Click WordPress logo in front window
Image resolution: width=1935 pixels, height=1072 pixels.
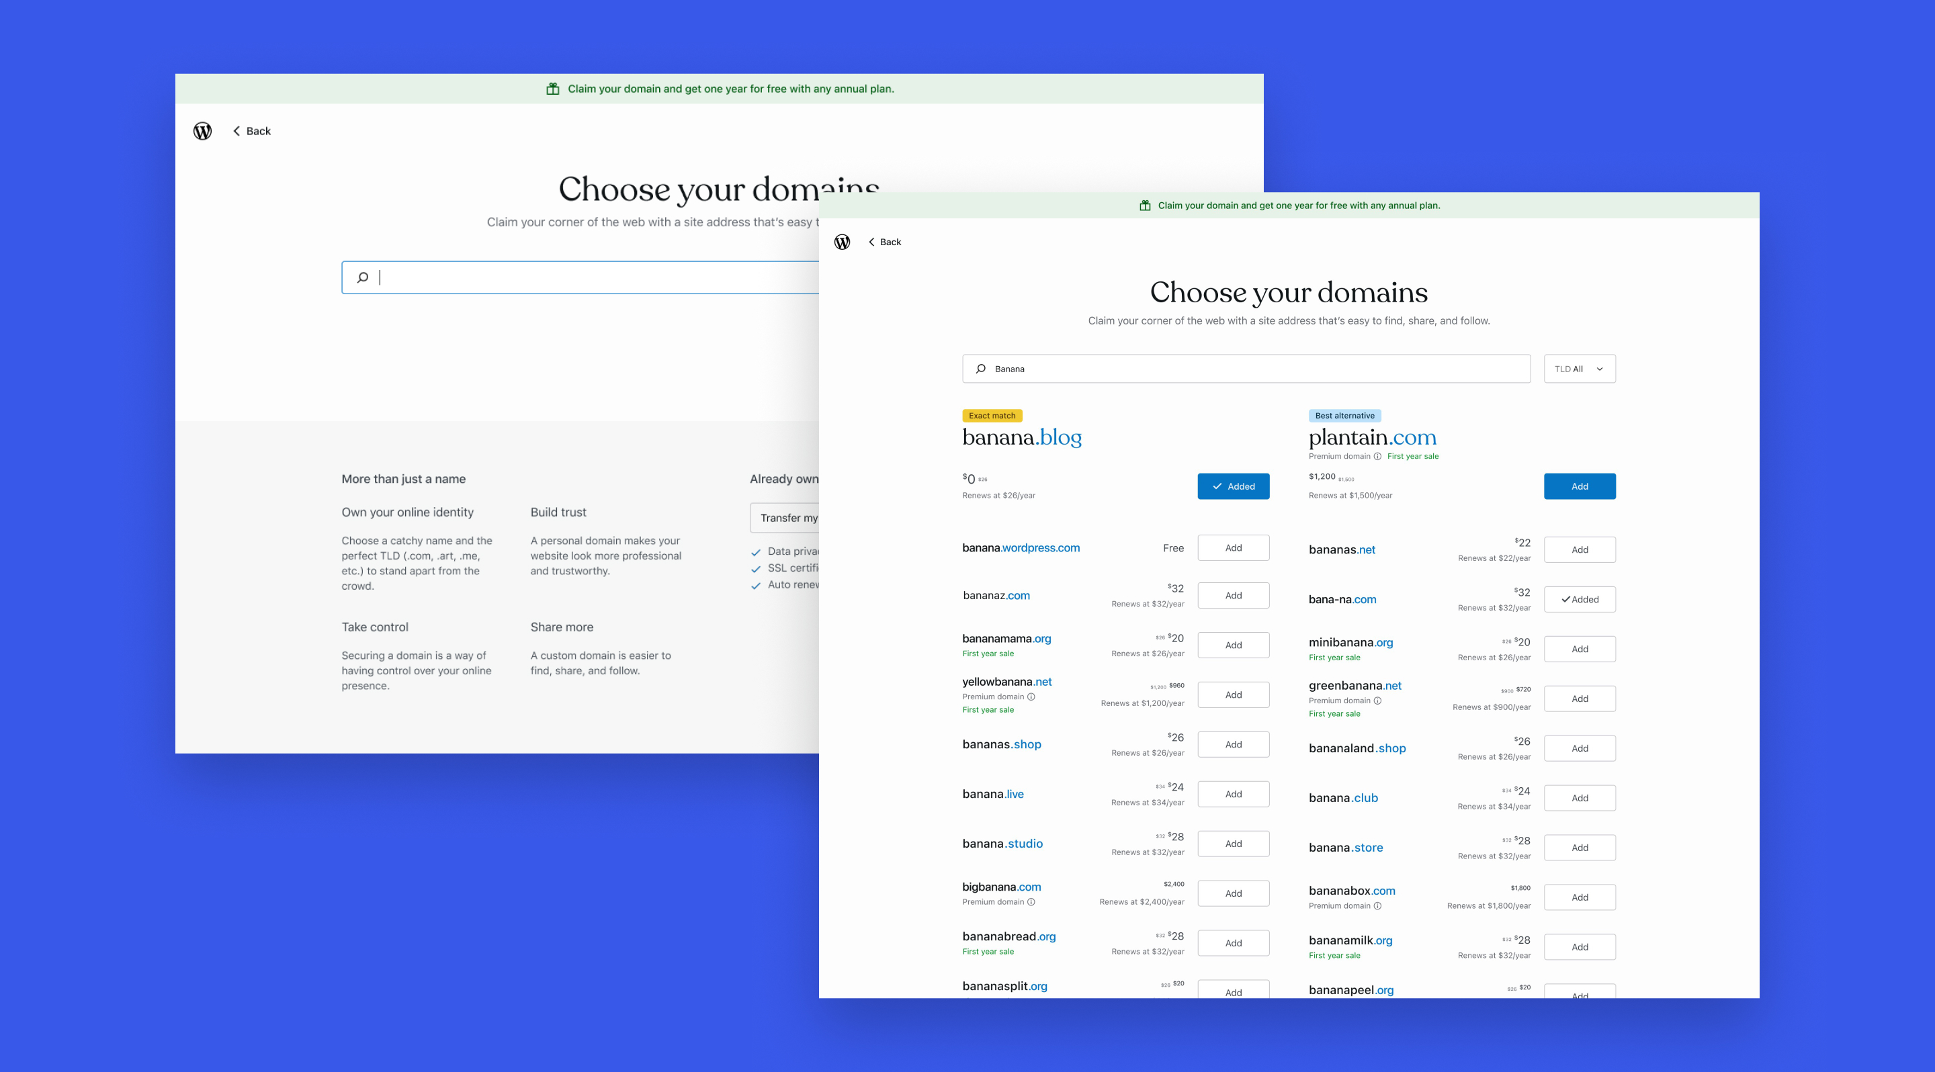(x=842, y=242)
